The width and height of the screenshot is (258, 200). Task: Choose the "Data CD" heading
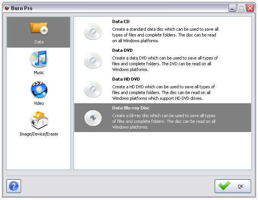121,21
